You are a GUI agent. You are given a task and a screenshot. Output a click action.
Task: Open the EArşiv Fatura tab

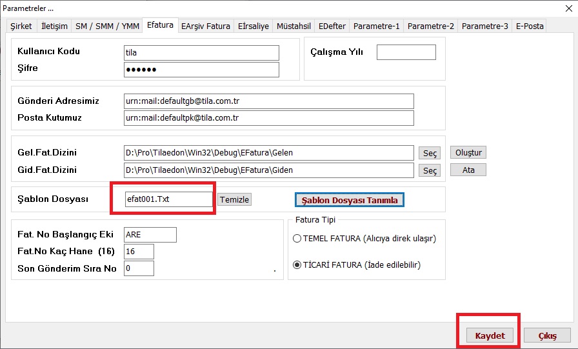coord(205,26)
